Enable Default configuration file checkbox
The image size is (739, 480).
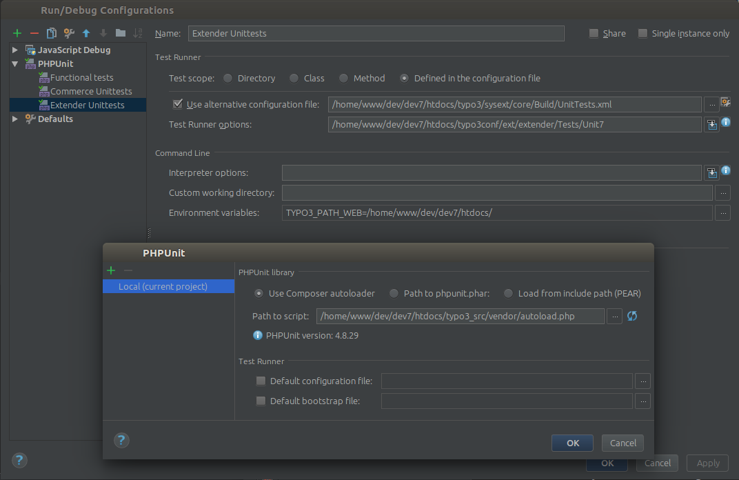pos(261,381)
